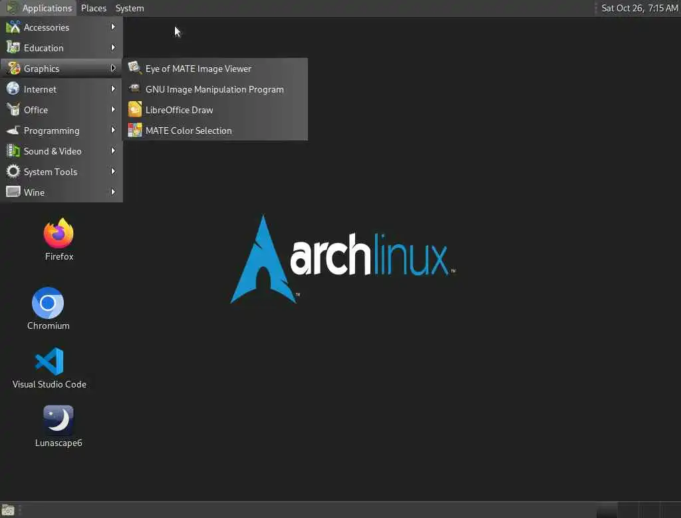
Task: Click the Education category icon
Action: coord(13,47)
